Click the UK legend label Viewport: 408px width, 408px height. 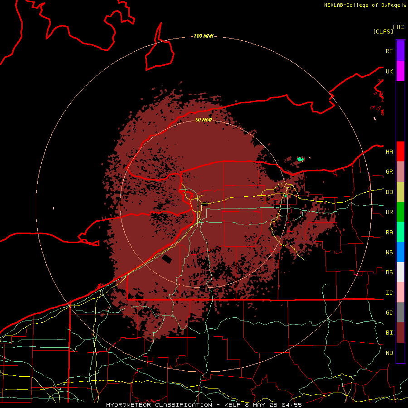pyautogui.click(x=389, y=71)
